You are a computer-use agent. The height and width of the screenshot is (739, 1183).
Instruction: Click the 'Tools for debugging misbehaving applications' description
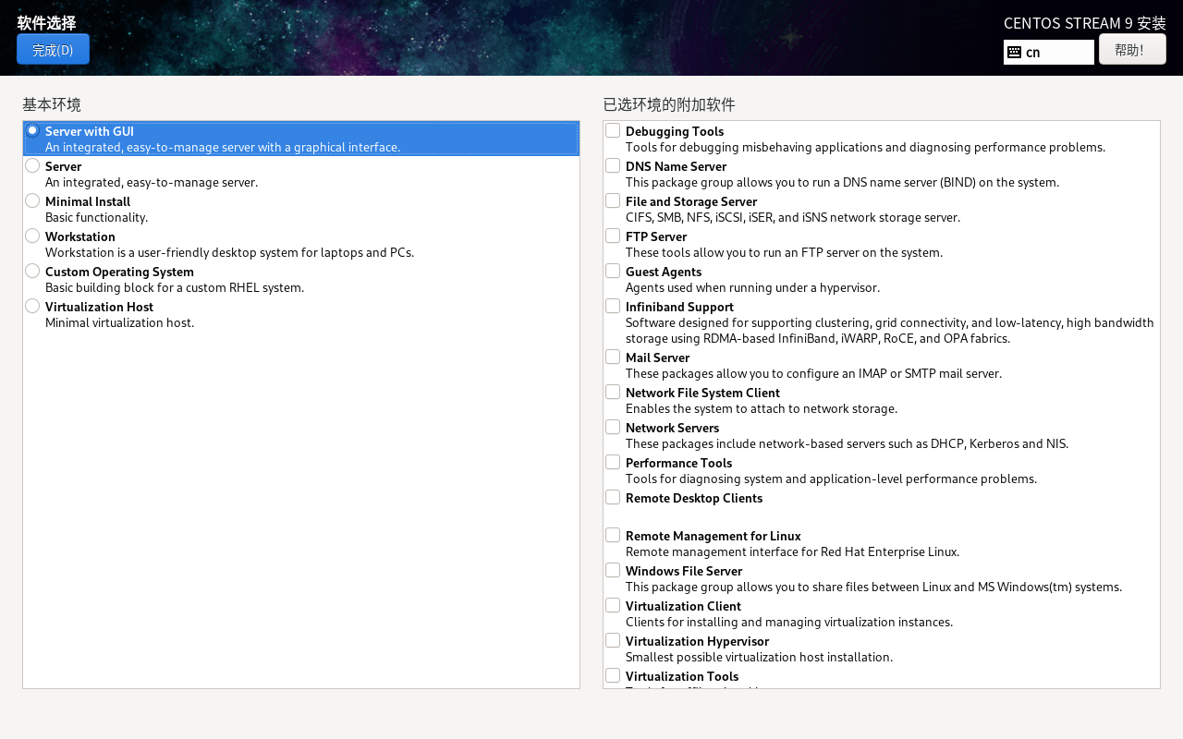[x=865, y=148]
